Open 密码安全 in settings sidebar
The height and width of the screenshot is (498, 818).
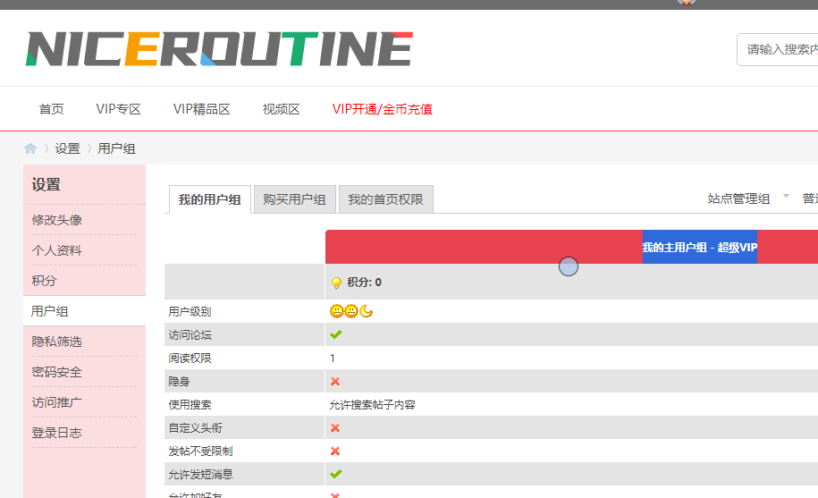tap(57, 372)
